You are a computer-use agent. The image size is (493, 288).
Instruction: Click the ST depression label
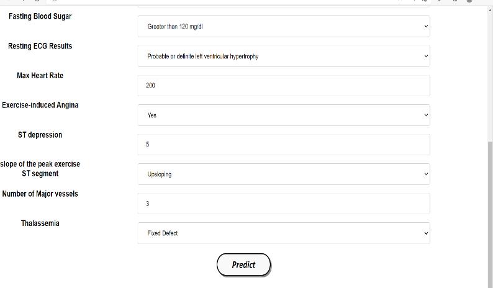click(40, 135)
